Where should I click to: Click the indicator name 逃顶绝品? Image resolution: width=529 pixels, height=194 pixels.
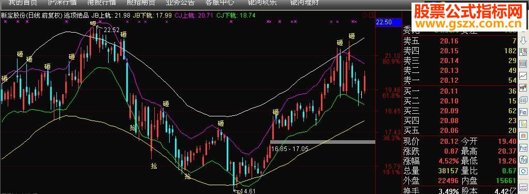(x=77, y=15)
